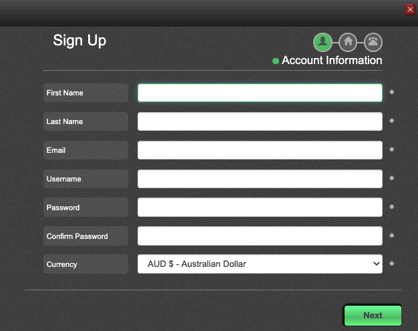
Task: Click the Account Information step heading
Action: tap(332, 61)
